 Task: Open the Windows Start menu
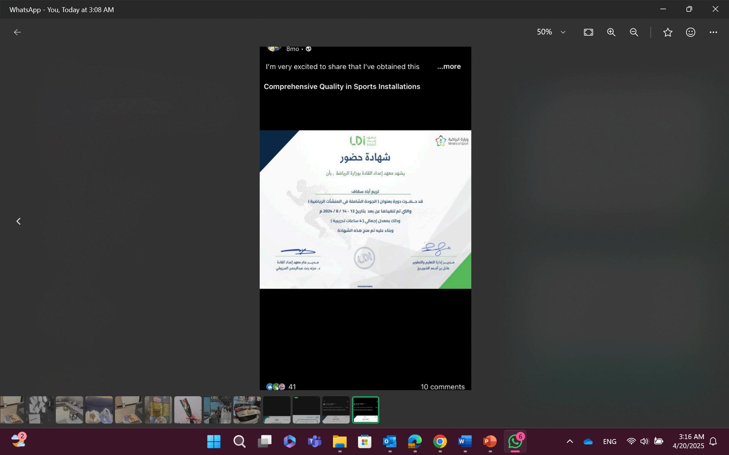coord(214,441)
